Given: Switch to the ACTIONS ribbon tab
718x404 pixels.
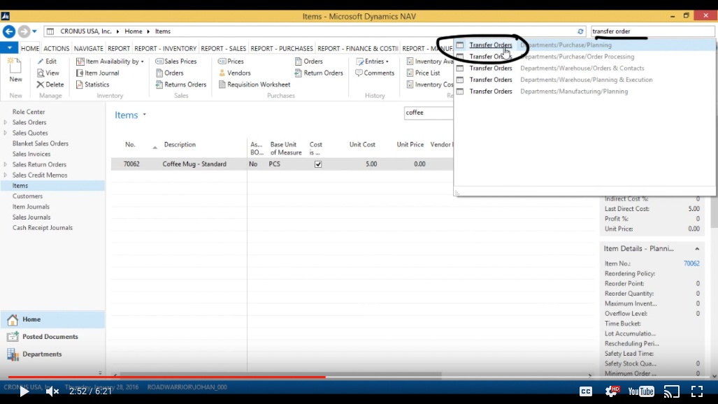Looking at the screenshot, I should click(57, 48).
